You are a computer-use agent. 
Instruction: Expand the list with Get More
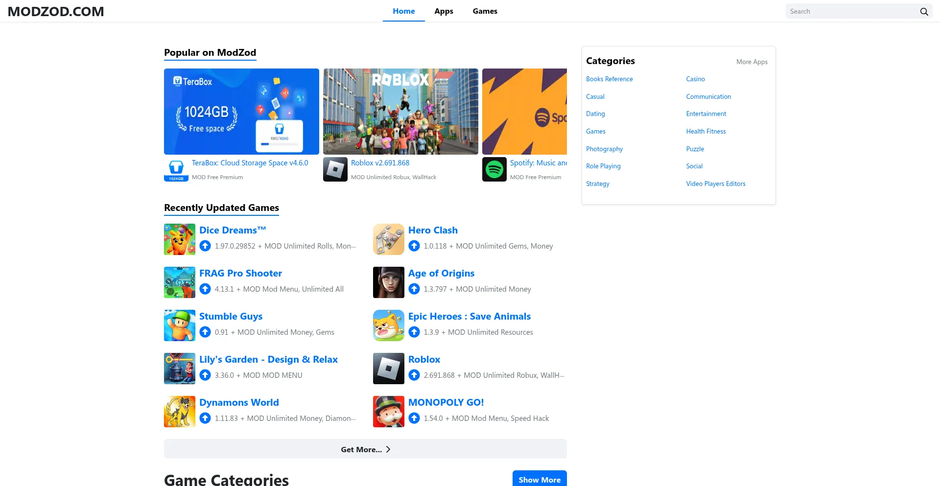(x=365, y=449)
